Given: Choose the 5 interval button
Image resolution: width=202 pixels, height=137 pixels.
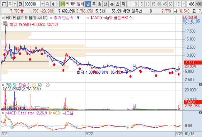Looking at the screenshot, I should [x=142, y=4].
